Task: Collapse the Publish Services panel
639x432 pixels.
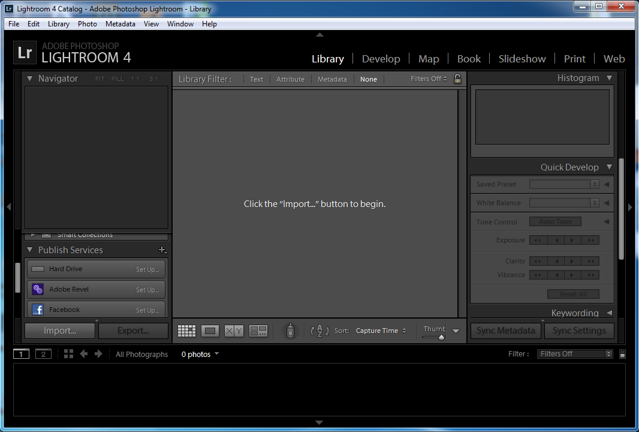Action: [x=29, y=250]
